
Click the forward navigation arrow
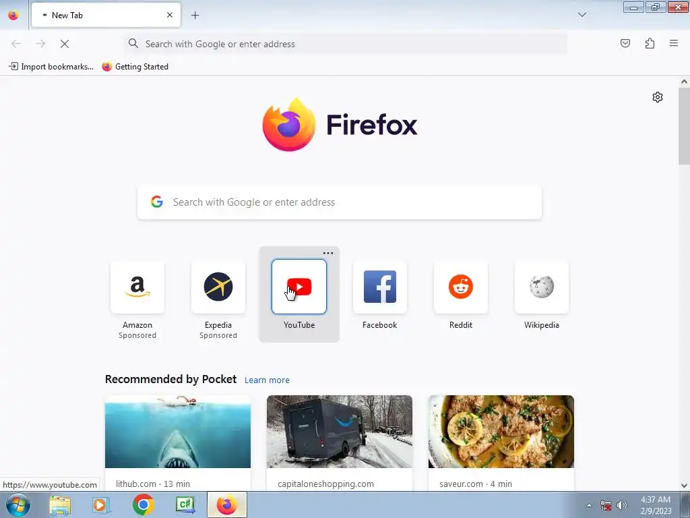pos(40,44)
